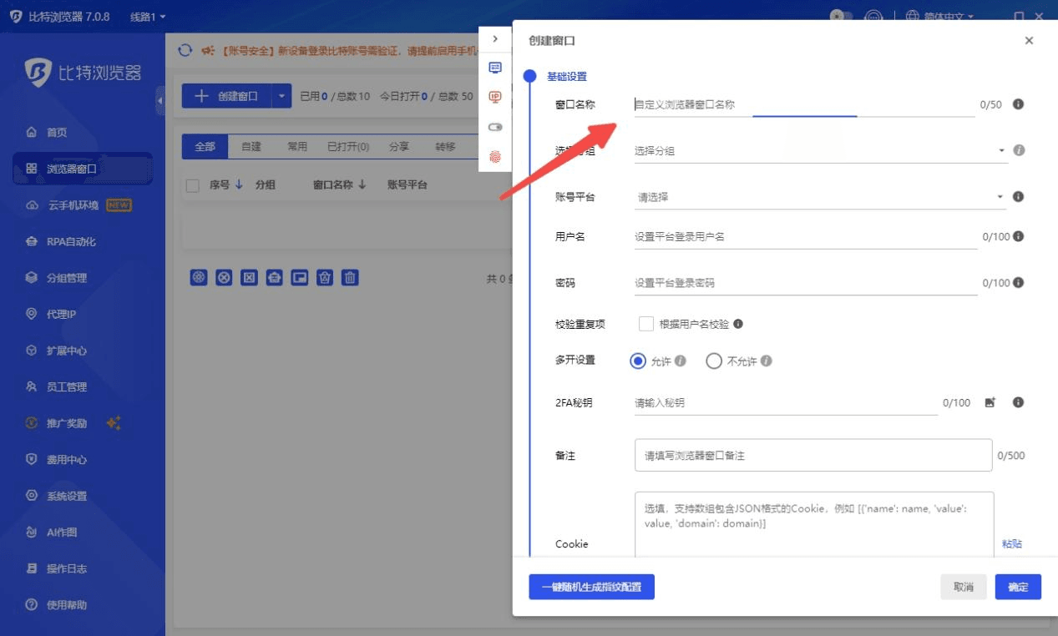Click info icon beside 窗口名称 field
Viewport: 1058px width, 636px height.
pos(1018,104)
